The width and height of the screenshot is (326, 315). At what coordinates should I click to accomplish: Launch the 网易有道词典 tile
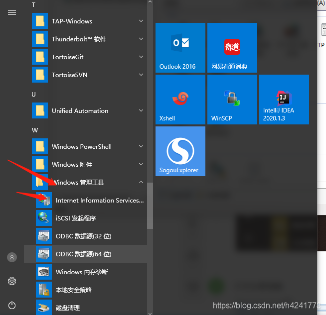[x=232, y=48]
